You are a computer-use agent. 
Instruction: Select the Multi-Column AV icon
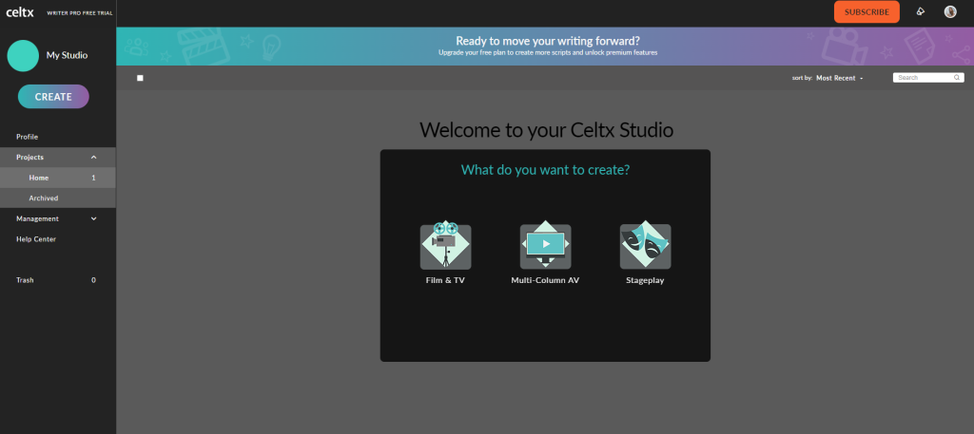pyautogui.click(x=545, y=247)
